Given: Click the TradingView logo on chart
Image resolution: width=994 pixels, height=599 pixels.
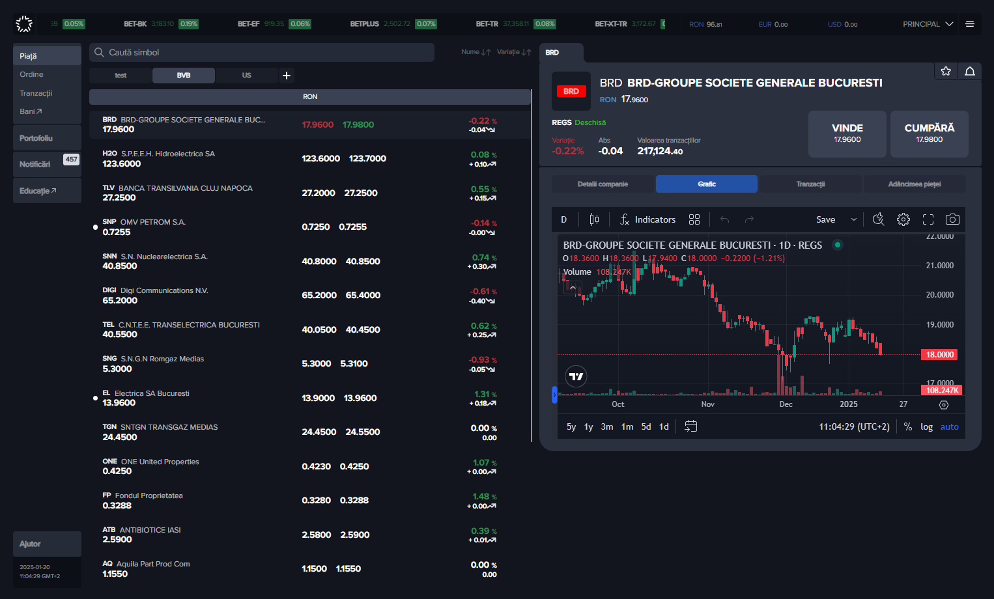Looking at the screenshot, I should click(x=576, y=376).
